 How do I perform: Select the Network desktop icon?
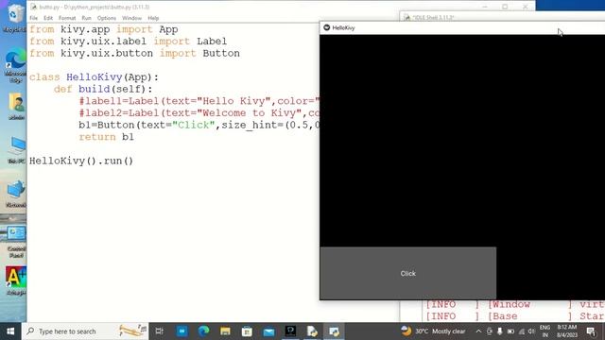(16, 194)
